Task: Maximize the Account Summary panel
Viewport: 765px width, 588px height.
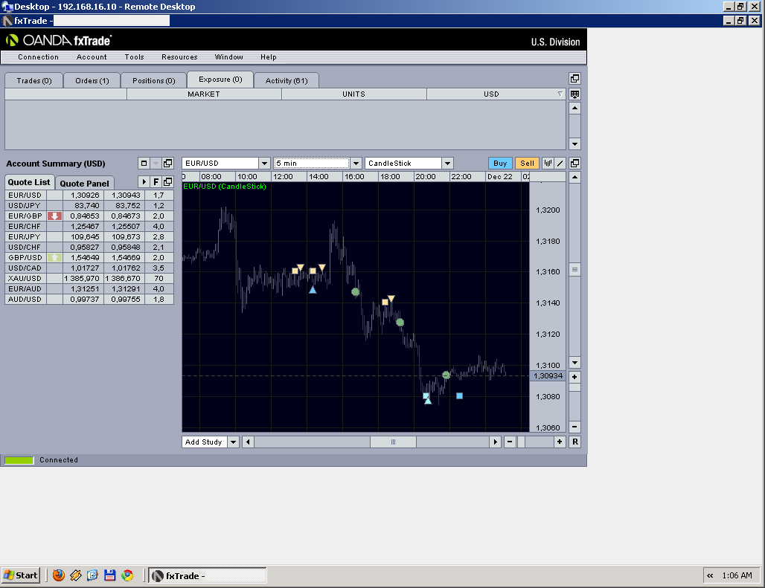Action: point(144,164)
